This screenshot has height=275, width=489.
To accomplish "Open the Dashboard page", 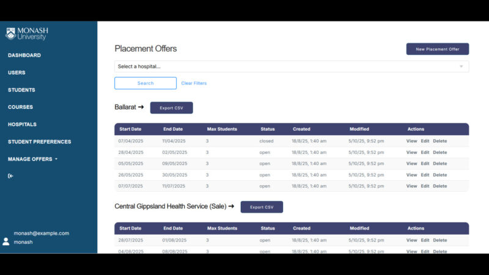I will (24, 56).
